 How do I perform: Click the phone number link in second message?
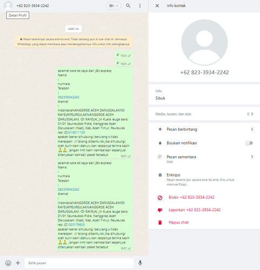69,190
